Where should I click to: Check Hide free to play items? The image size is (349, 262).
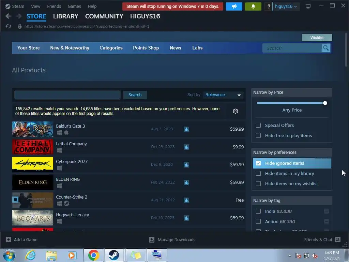pos(258,135)
